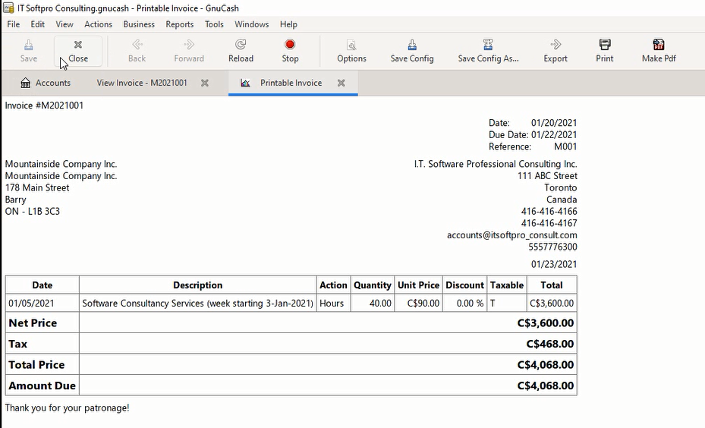This screenshot has height=428, width=705.
Task: Click the Save Config icon
Action: (x=412, y=50)
